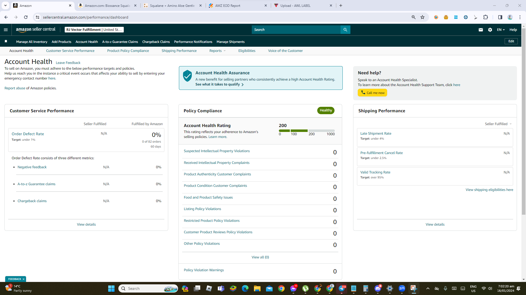526x295 pixels.
Task: Open the Voice of the Customer tab
Action: (x=285, y=51)
